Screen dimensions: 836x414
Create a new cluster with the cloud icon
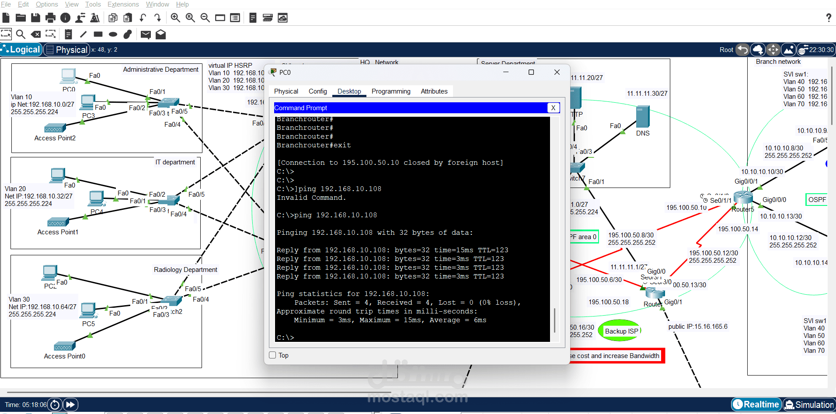coord(758,50)
